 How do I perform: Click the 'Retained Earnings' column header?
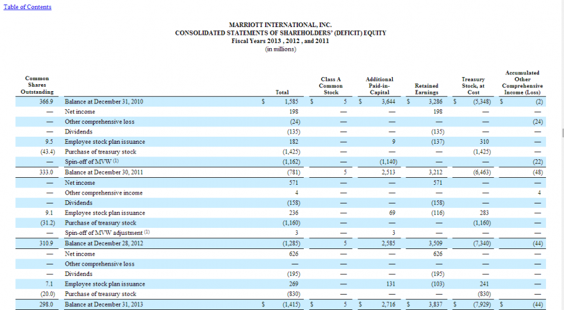[x=426, y=89]
